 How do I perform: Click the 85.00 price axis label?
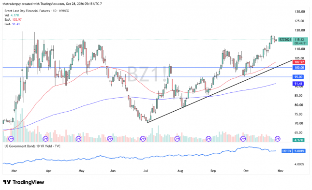click(298, 96)
